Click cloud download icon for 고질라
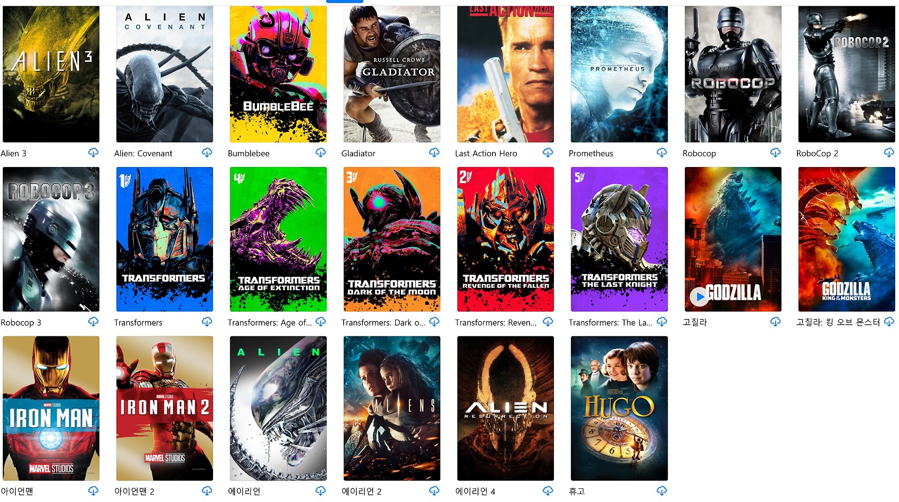The width and height of the screenshot is (899, 502). 775,322
